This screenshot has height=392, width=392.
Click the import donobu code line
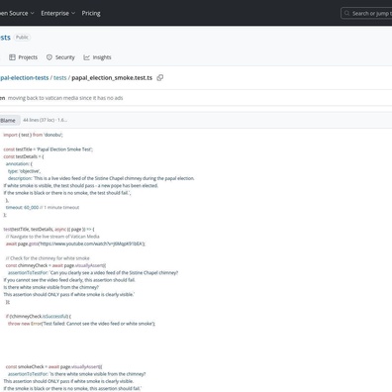point(33,135)
